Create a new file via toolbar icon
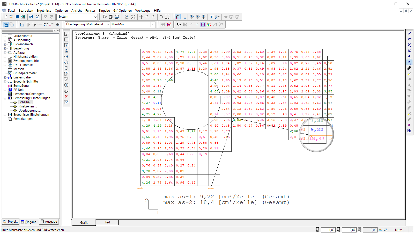This screenshot has width=414, height=233. 5,17
